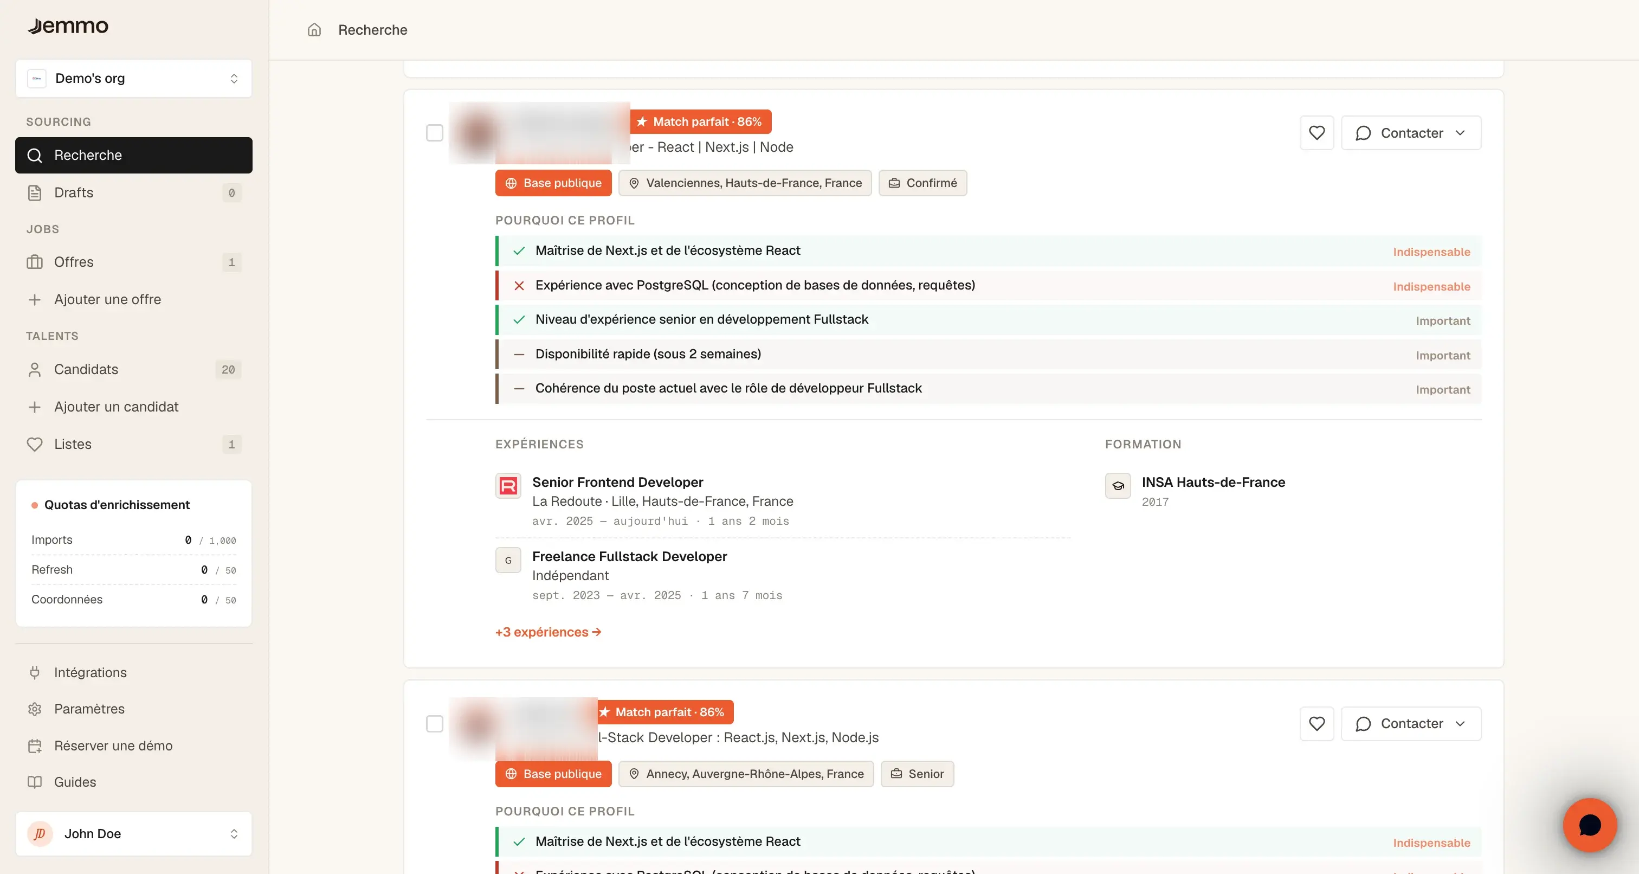Screen dimensions: 1639x874
Task: Click John Doe avatar icon
Action: click(x=40, y=834)
